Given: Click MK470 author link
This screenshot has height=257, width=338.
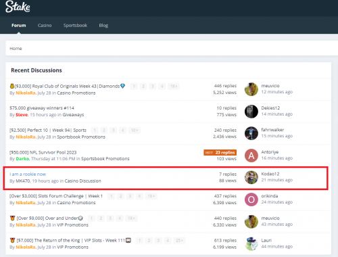Looking at the screenshot, I should [x=23, y=181].
